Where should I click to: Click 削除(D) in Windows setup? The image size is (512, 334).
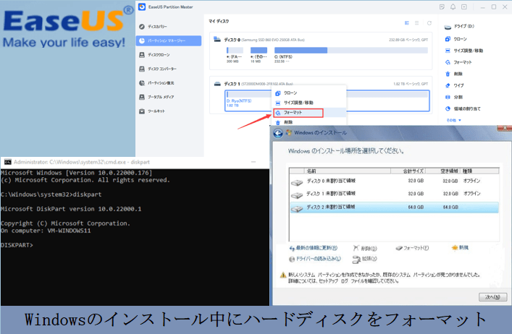click(365, 248)
